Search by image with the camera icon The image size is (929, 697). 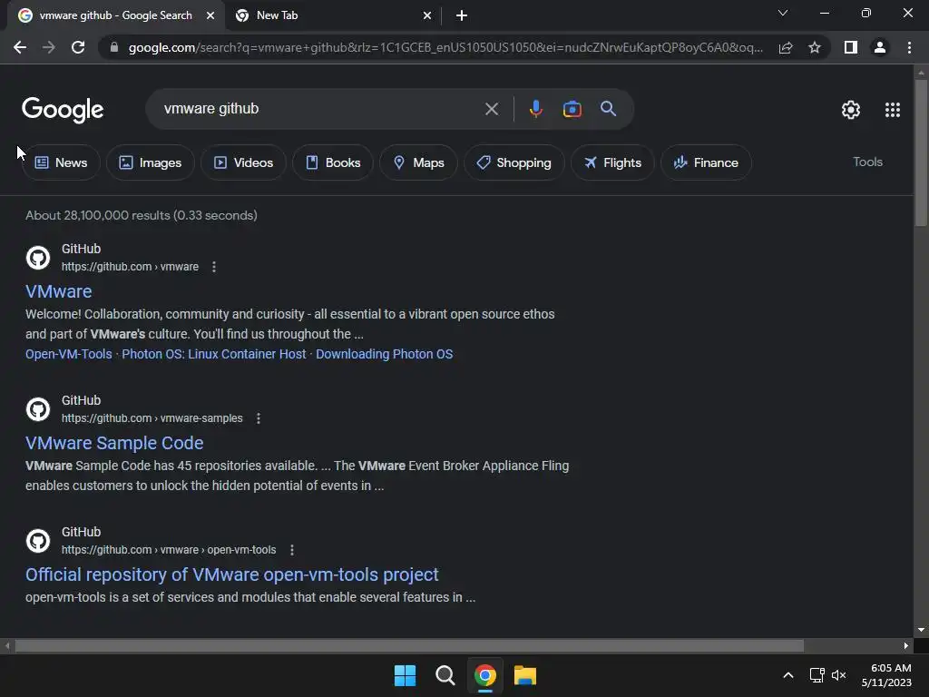pyautogui.click(x=572, y=109)
